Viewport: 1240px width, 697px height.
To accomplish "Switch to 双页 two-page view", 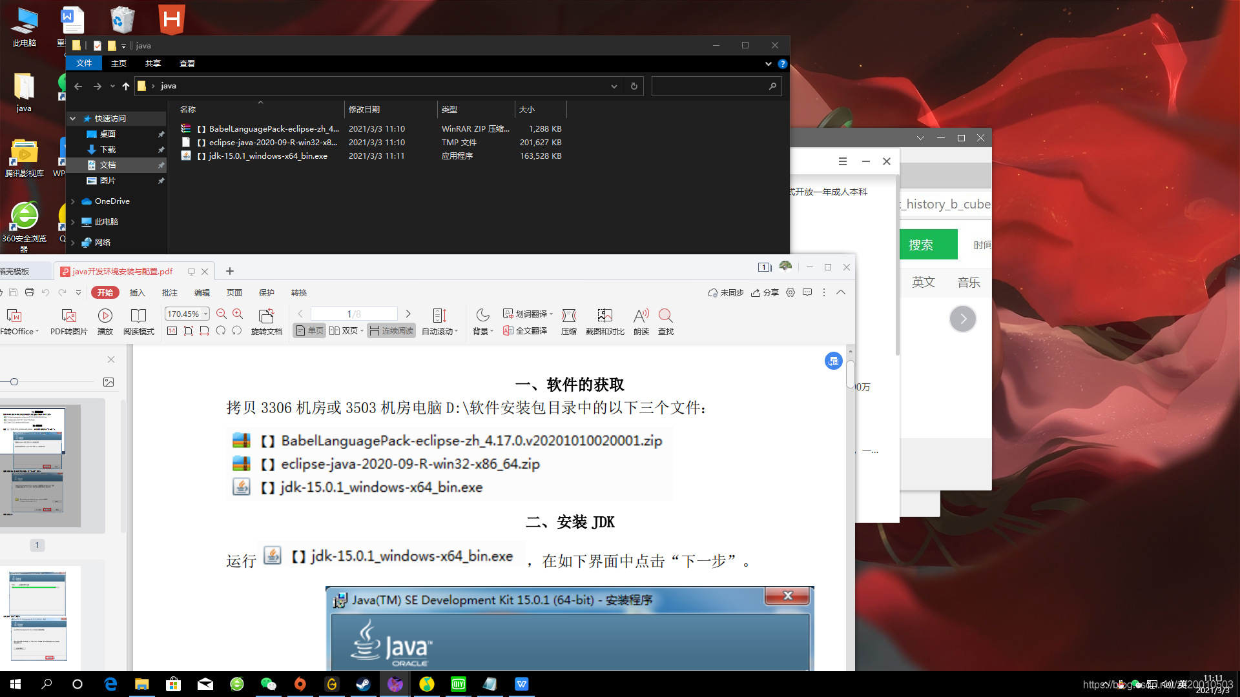I will click(x=346, y=330).
